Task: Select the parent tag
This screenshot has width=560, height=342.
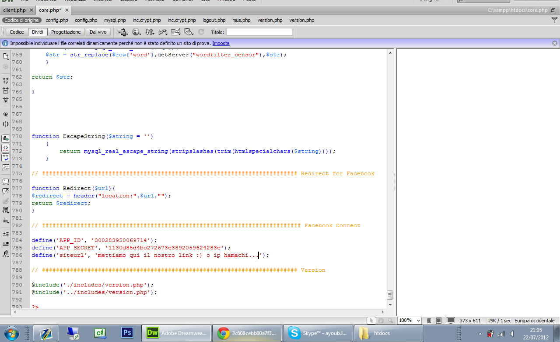Action: (x=6, y=114)
